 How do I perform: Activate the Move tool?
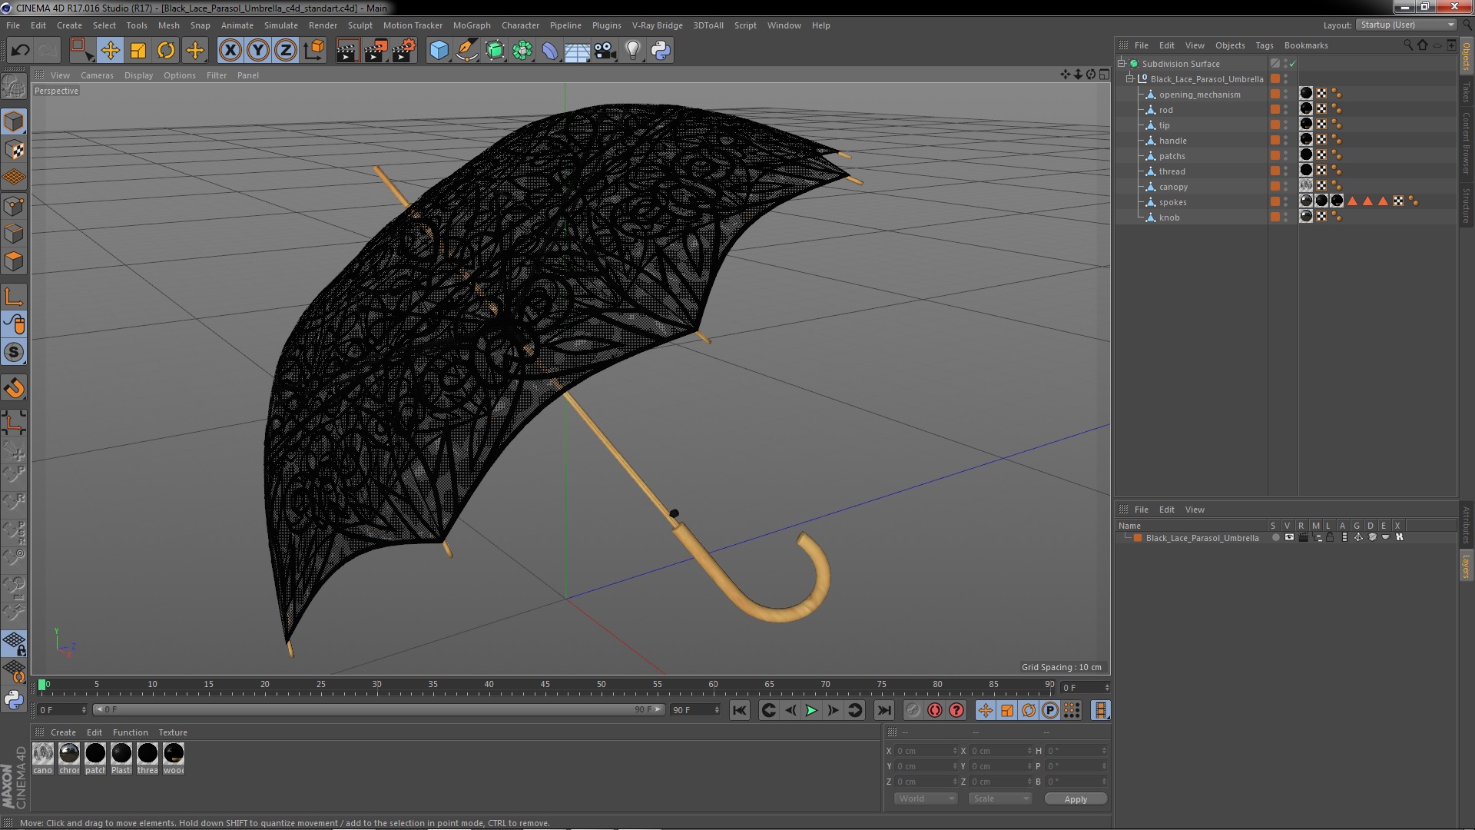pos(110,51)
